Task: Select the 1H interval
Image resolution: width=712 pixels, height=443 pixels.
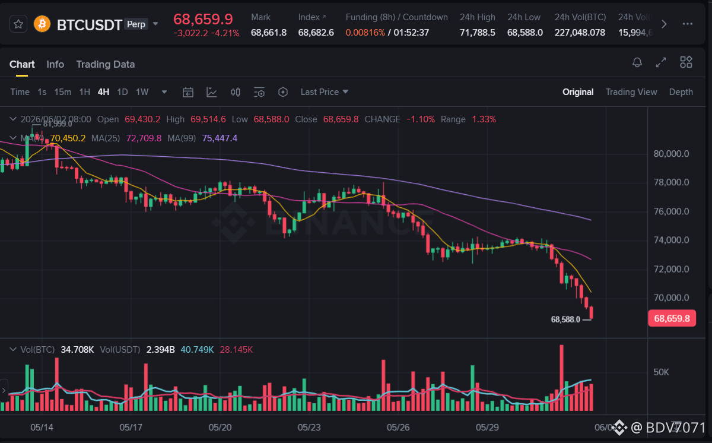Action: pos(85,91)
